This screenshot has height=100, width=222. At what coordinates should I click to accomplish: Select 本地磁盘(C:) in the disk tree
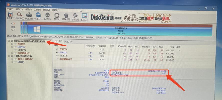(x=24, y=53)
